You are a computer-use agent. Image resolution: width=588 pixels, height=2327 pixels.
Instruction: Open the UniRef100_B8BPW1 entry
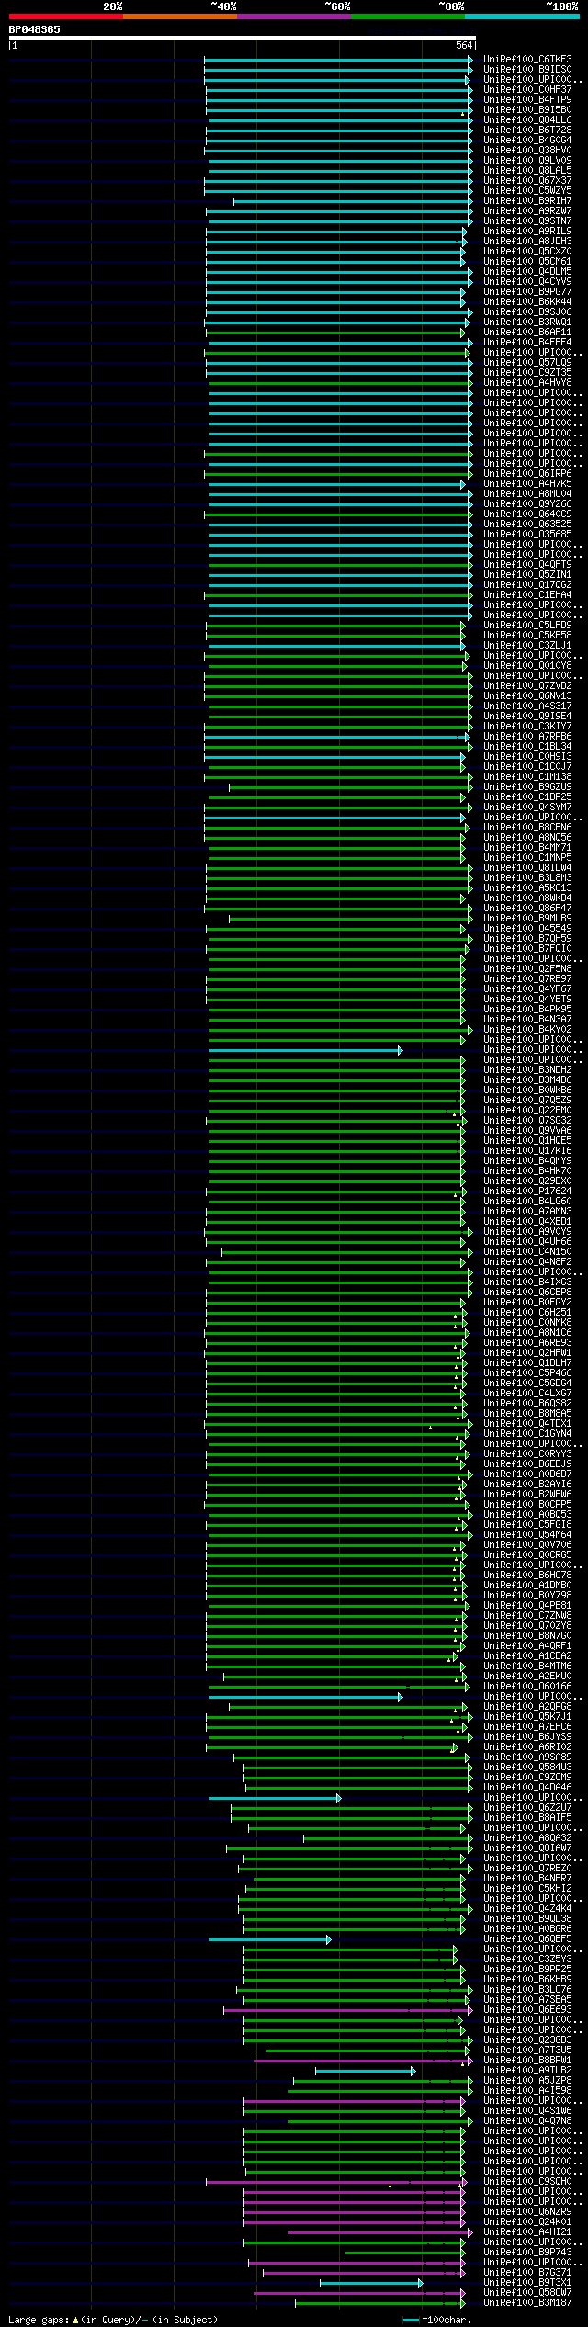click(527, 2061)
